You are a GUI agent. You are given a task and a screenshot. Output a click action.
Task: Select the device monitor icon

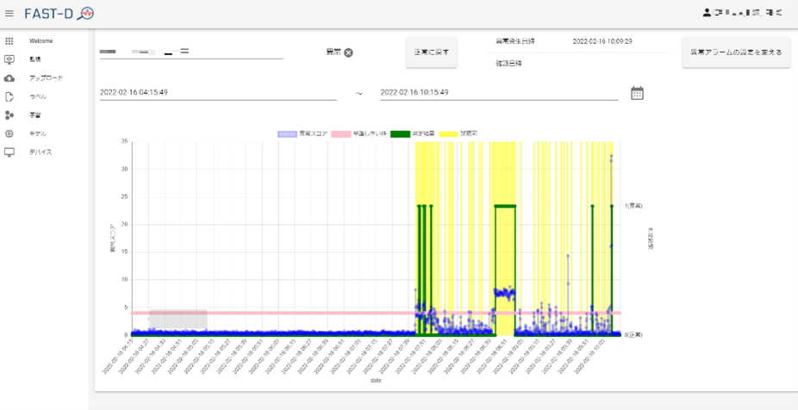pos(9,152)
